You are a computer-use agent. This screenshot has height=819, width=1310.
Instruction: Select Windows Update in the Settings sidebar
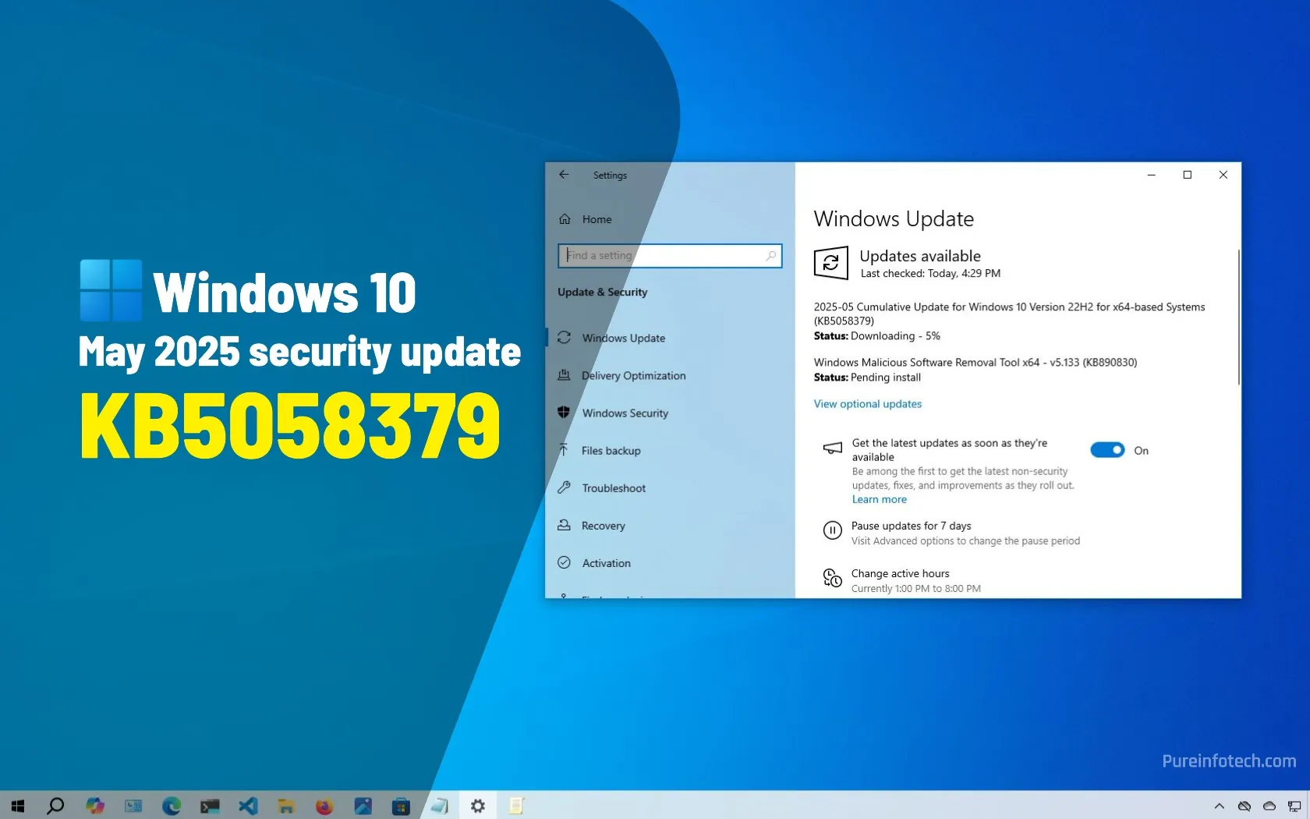pos(624,338)
